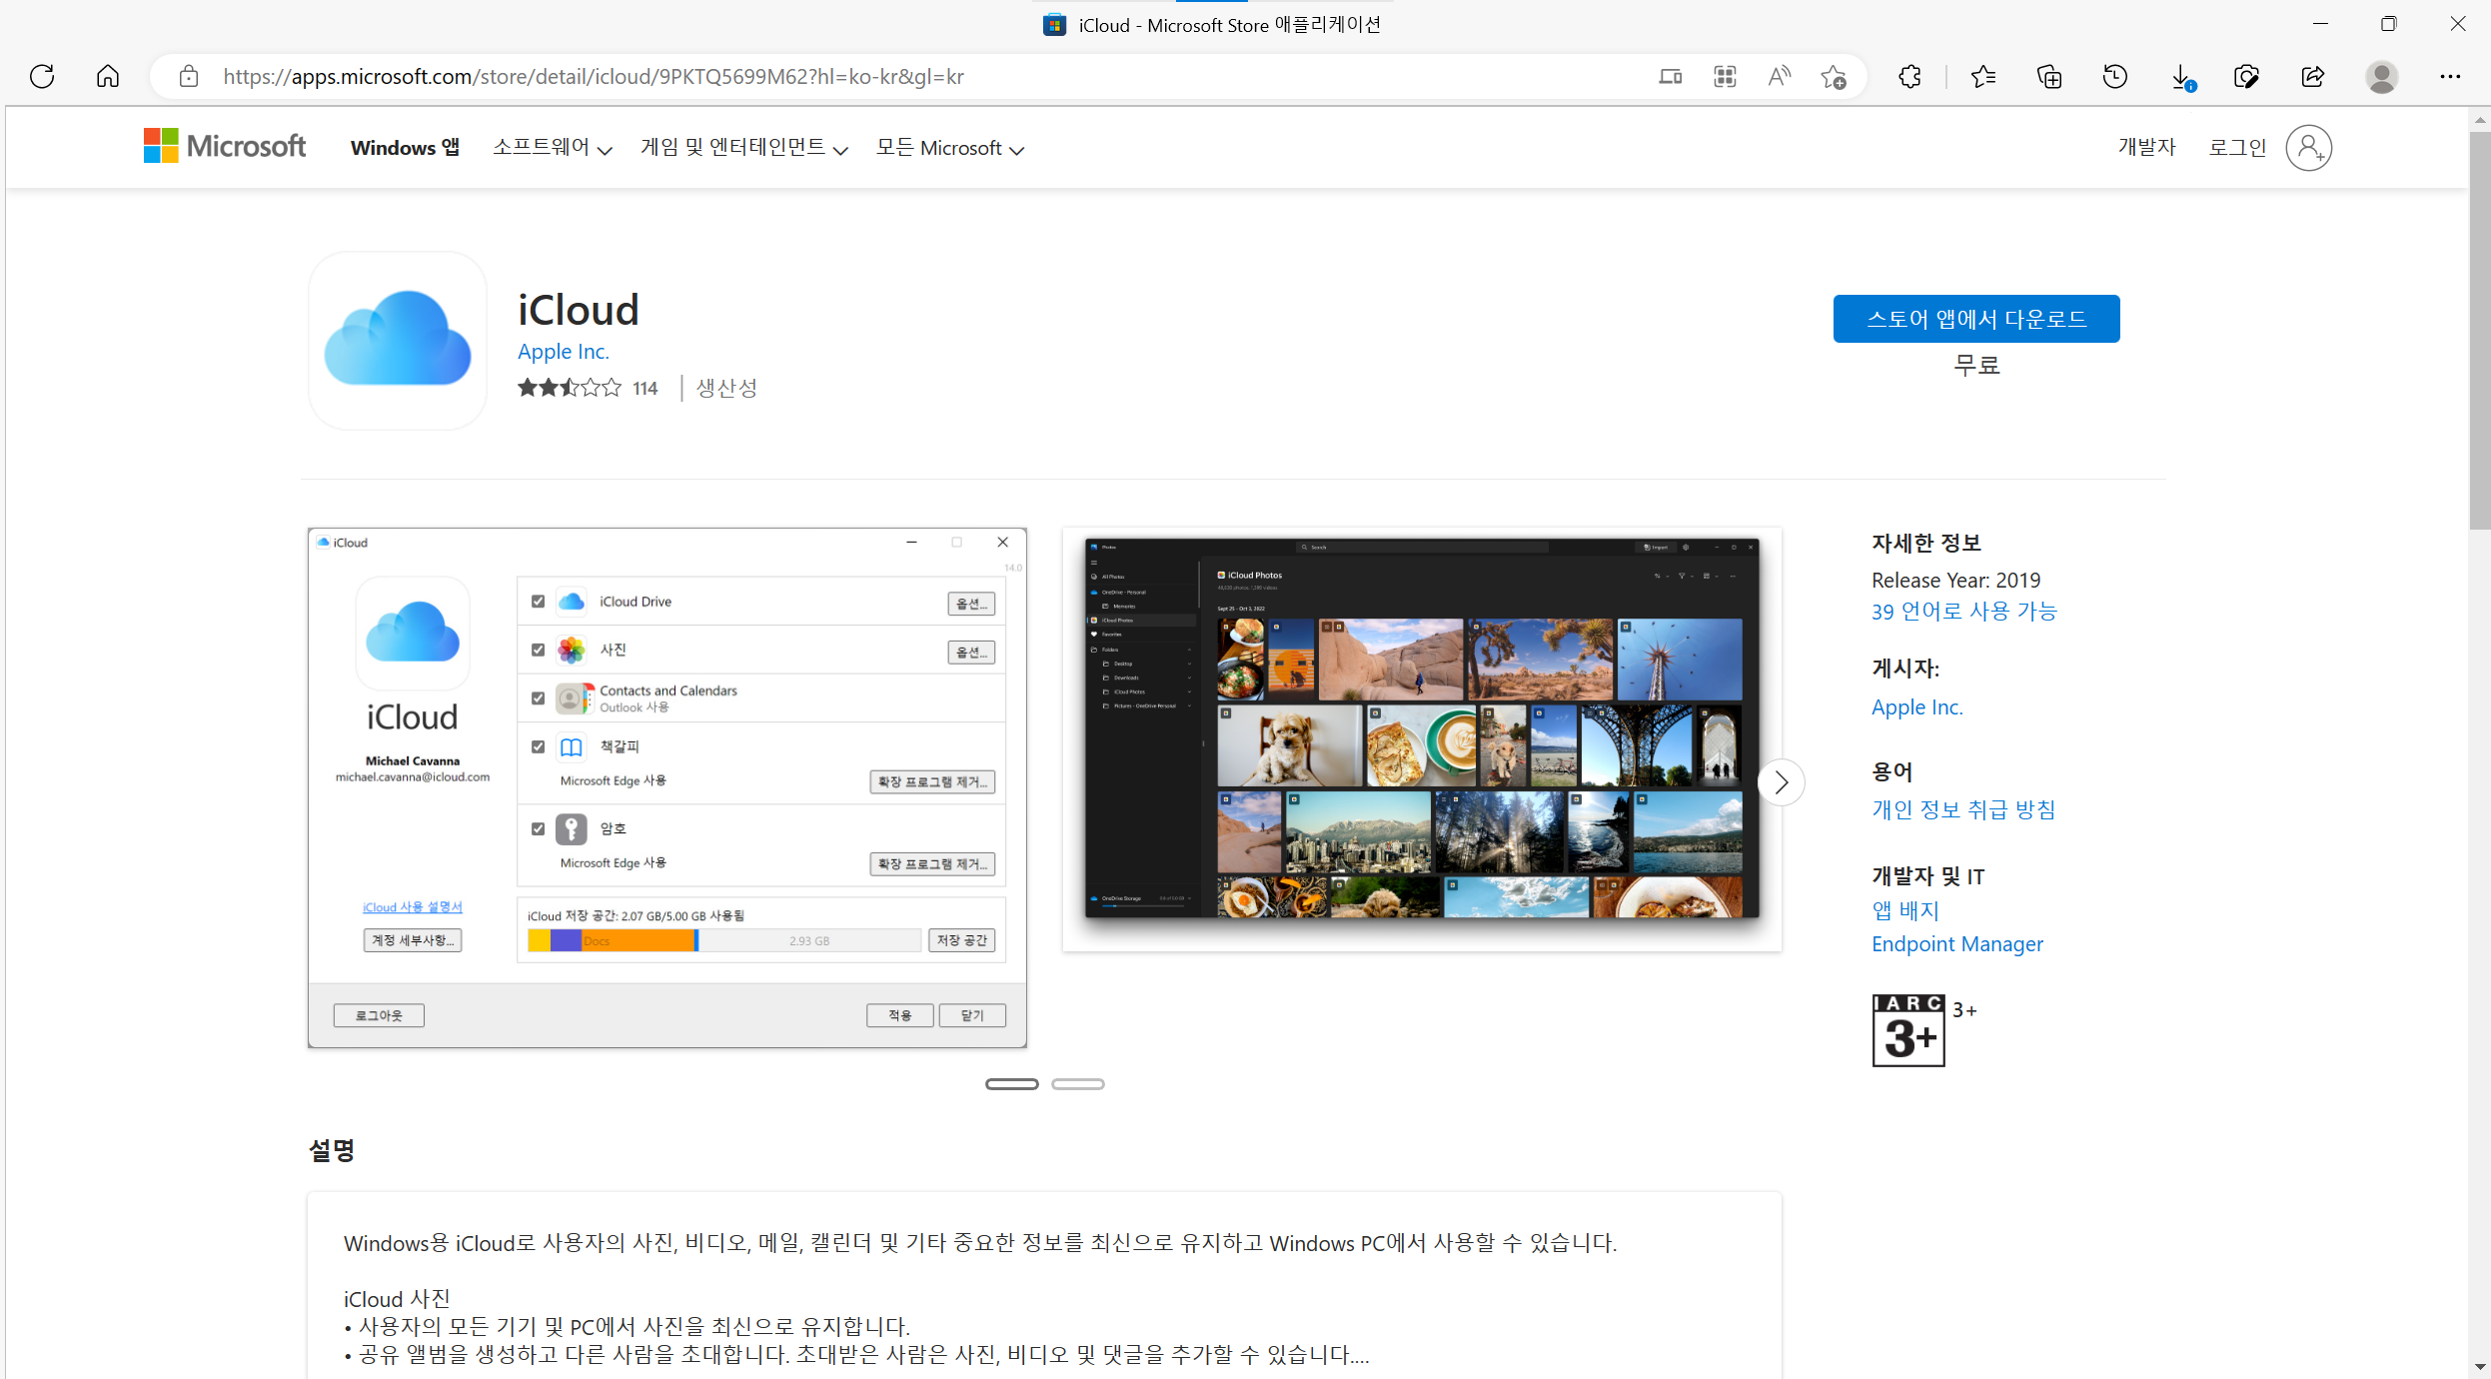The height and width of the screenshot is (1379, 2491).
Task: Click the browser address bar URL
Action: (x=594, y=77)
